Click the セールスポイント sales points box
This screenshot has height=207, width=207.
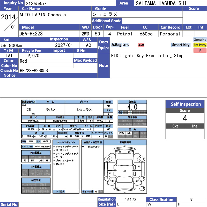pos(66,167)
